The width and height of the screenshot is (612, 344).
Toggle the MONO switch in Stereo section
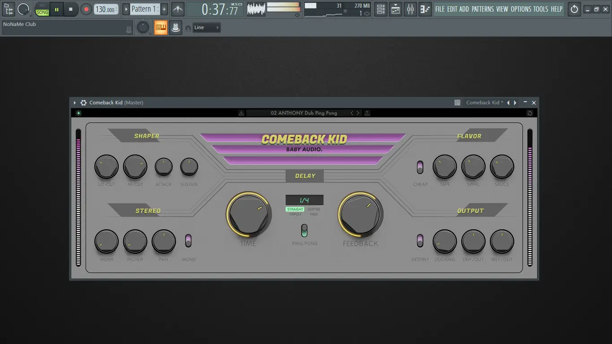tap(188, 241)
